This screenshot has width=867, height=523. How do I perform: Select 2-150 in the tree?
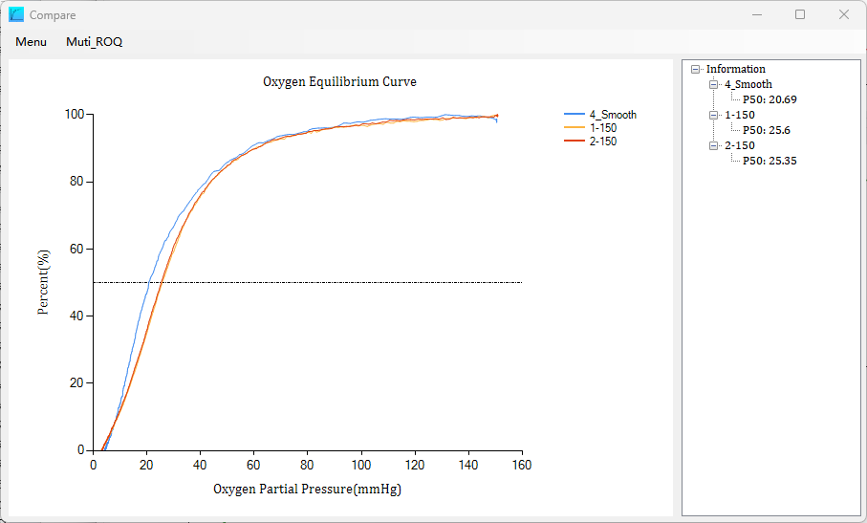(x=740, y=145)
